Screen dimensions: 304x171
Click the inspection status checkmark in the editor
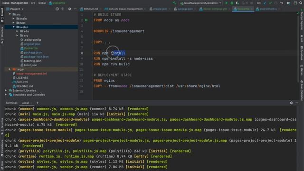coord(298,13)
